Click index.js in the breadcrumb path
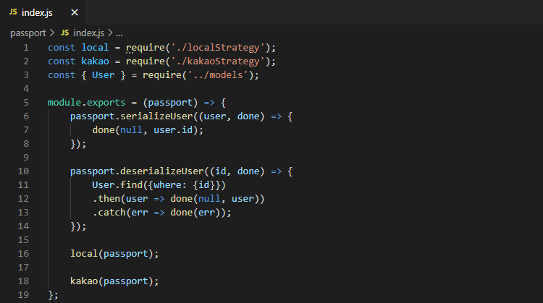The width and height of the screenshot is (543, 303). 88,33
